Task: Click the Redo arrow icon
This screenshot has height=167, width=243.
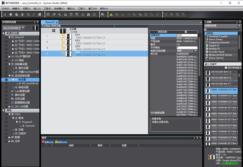Action: pos(34,14)
